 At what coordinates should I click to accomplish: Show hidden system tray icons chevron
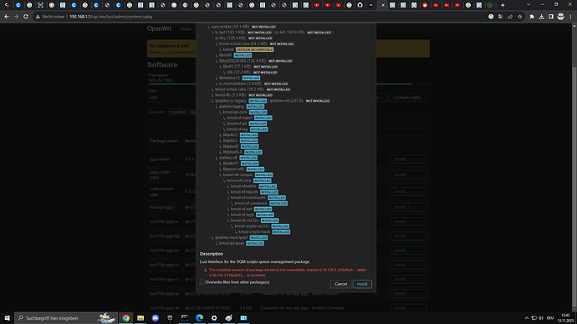pos(527,318)
